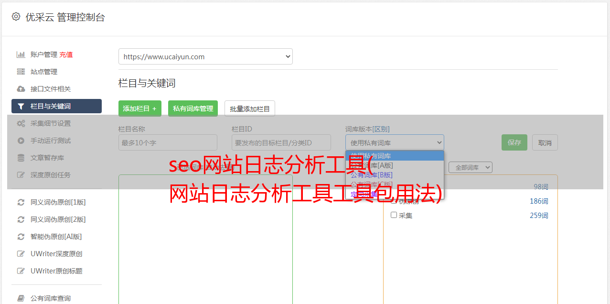Click the 186词 count
610x304 pixels.
pos(539,201)
